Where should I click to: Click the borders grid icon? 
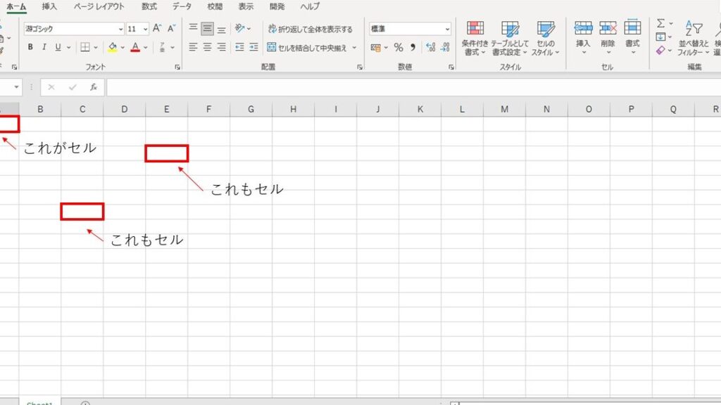[x=85, y=47]
